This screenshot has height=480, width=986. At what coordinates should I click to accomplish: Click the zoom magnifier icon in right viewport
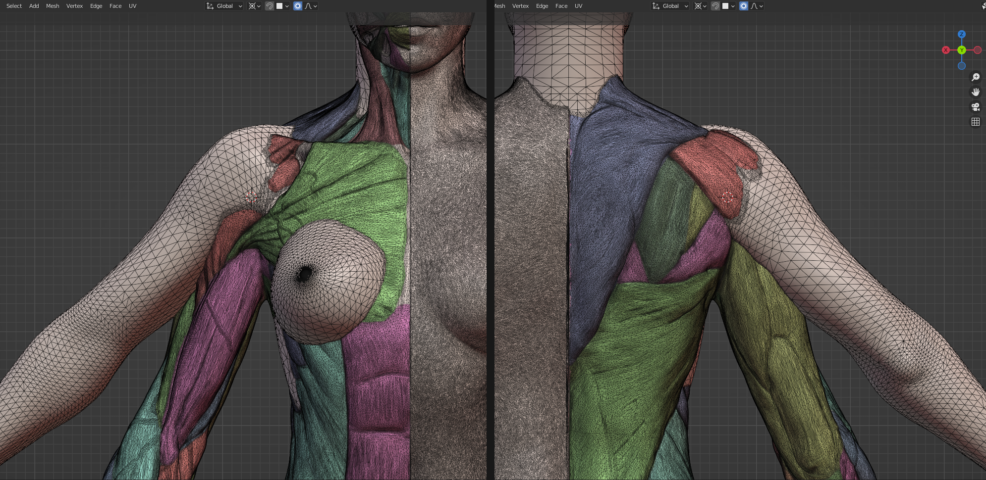976,77
